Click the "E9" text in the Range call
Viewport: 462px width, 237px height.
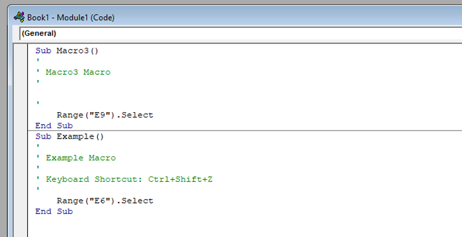pyautogui.click(x=96, y=115)
